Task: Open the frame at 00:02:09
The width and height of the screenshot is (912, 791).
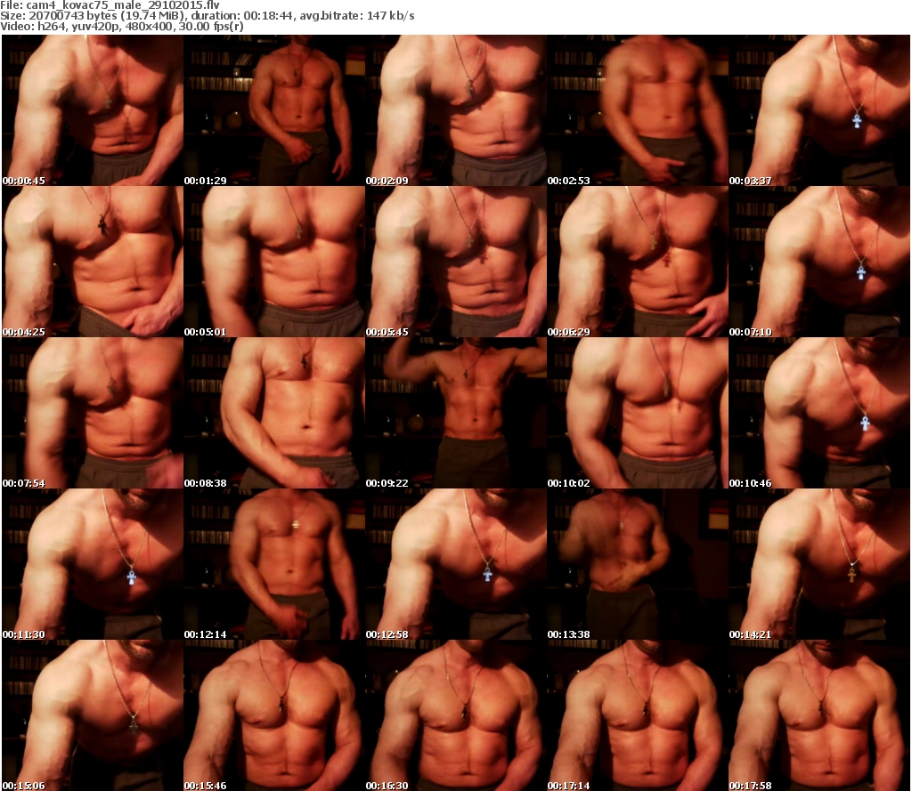Action: (456, 110)
